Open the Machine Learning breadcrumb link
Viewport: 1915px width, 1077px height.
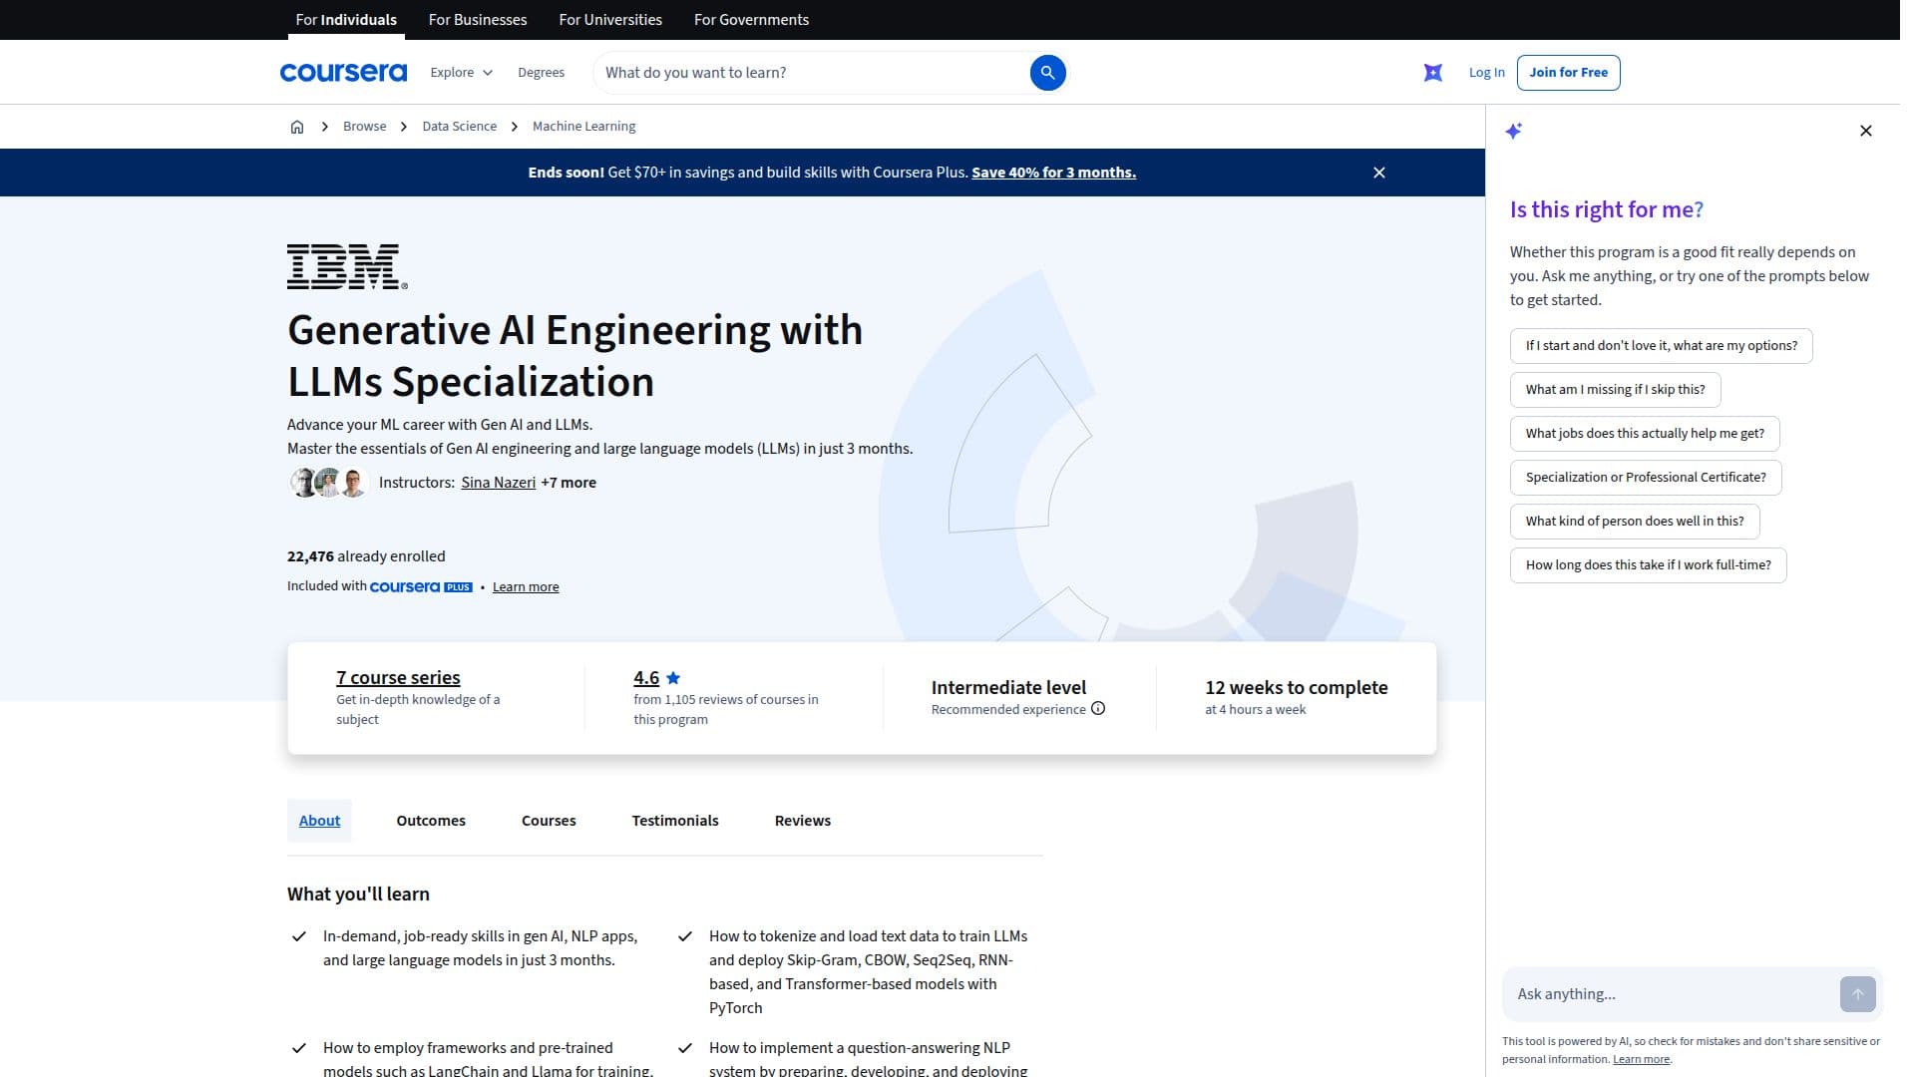[x=583, y=127]
